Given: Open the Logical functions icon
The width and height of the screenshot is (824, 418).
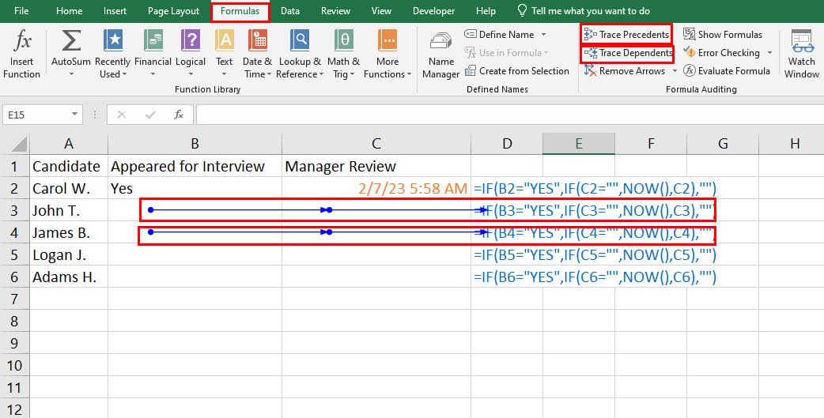Looking at the screenshot, I should [x=191, y=40].
